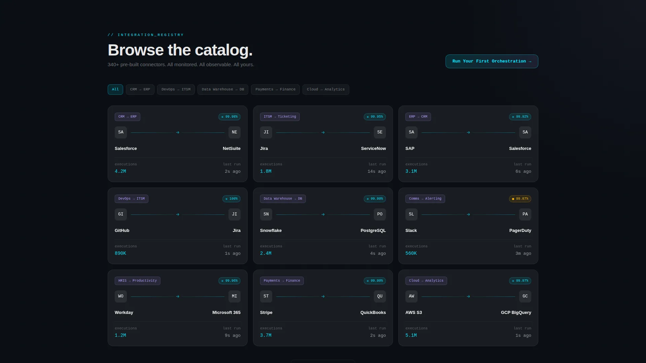Filter by CRM → ERP category

140,89
